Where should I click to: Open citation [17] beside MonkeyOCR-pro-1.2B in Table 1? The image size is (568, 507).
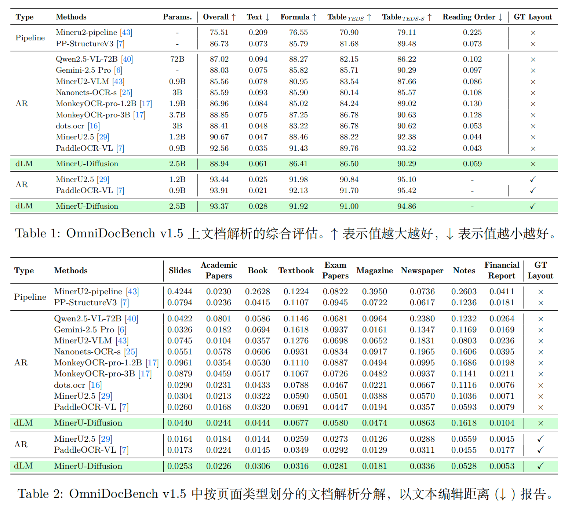tap(146, 103)
